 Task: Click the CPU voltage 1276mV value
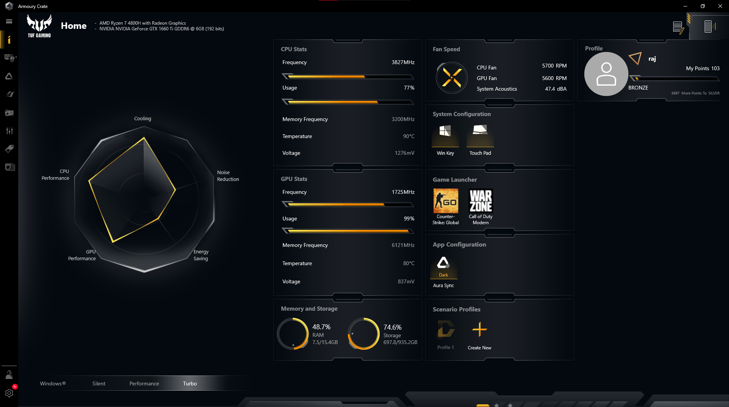tap(405, 153)
